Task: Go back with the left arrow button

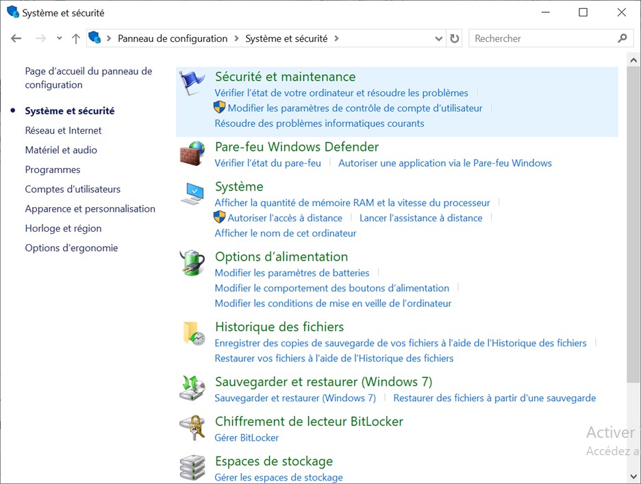Action: (16, 38)
